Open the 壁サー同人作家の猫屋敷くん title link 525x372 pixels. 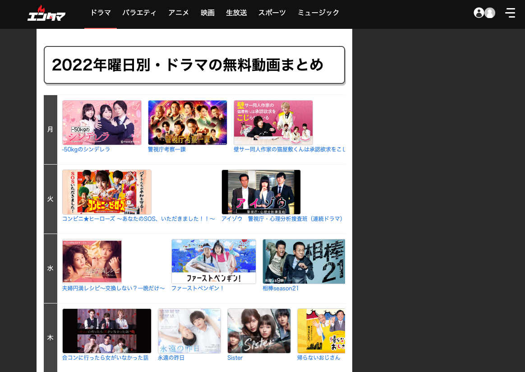[x=289, y=149]
